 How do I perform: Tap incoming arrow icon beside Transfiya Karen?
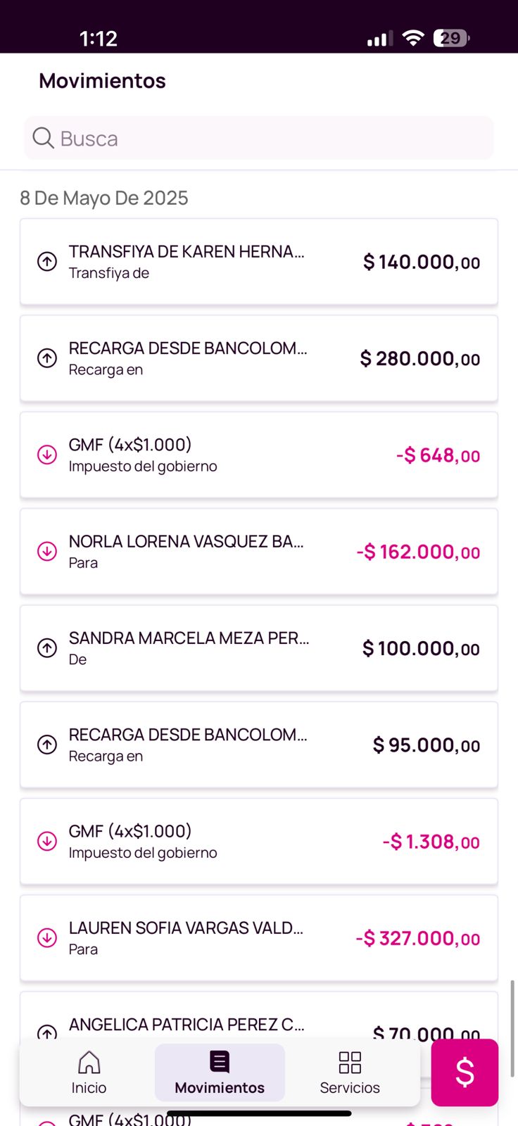[47, 262]
